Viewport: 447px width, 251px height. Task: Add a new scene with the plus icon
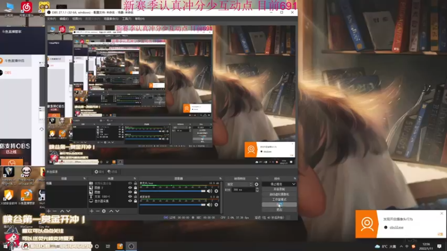[49, 211]
